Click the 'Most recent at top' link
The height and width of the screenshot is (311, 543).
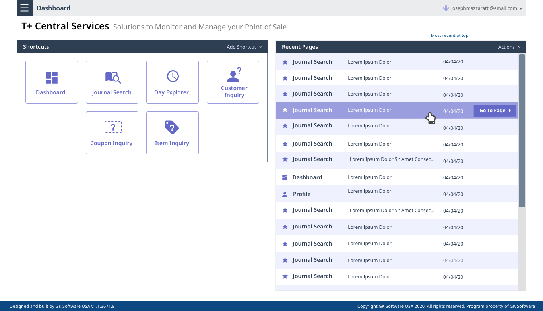pyautogui.click(x=450, y=35)
